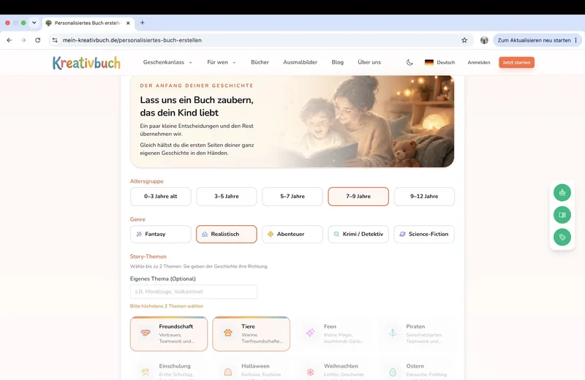Expand the Geschenkanlass menu

click(x=167, y=62)
